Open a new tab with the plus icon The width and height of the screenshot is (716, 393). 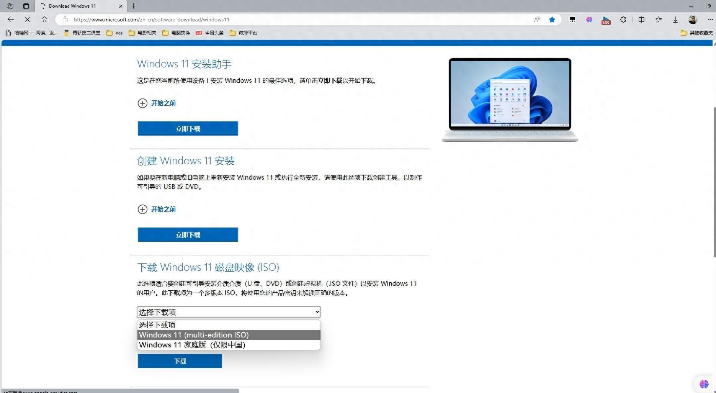pos(133,6)
